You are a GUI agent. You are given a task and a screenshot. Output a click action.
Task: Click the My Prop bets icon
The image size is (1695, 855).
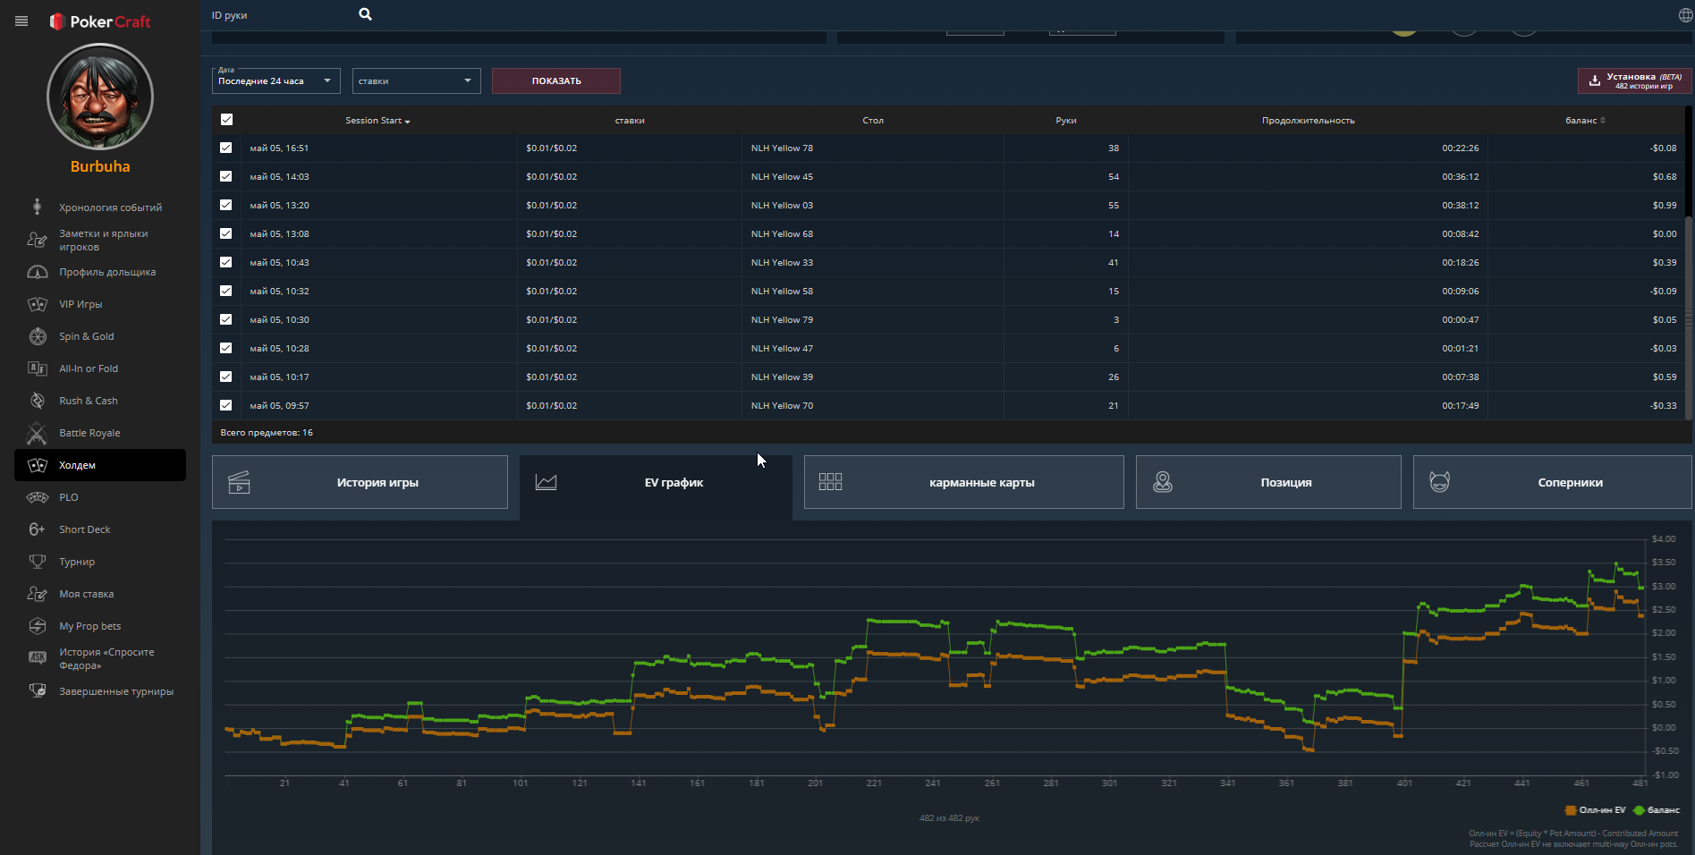(x=38, y=626)
